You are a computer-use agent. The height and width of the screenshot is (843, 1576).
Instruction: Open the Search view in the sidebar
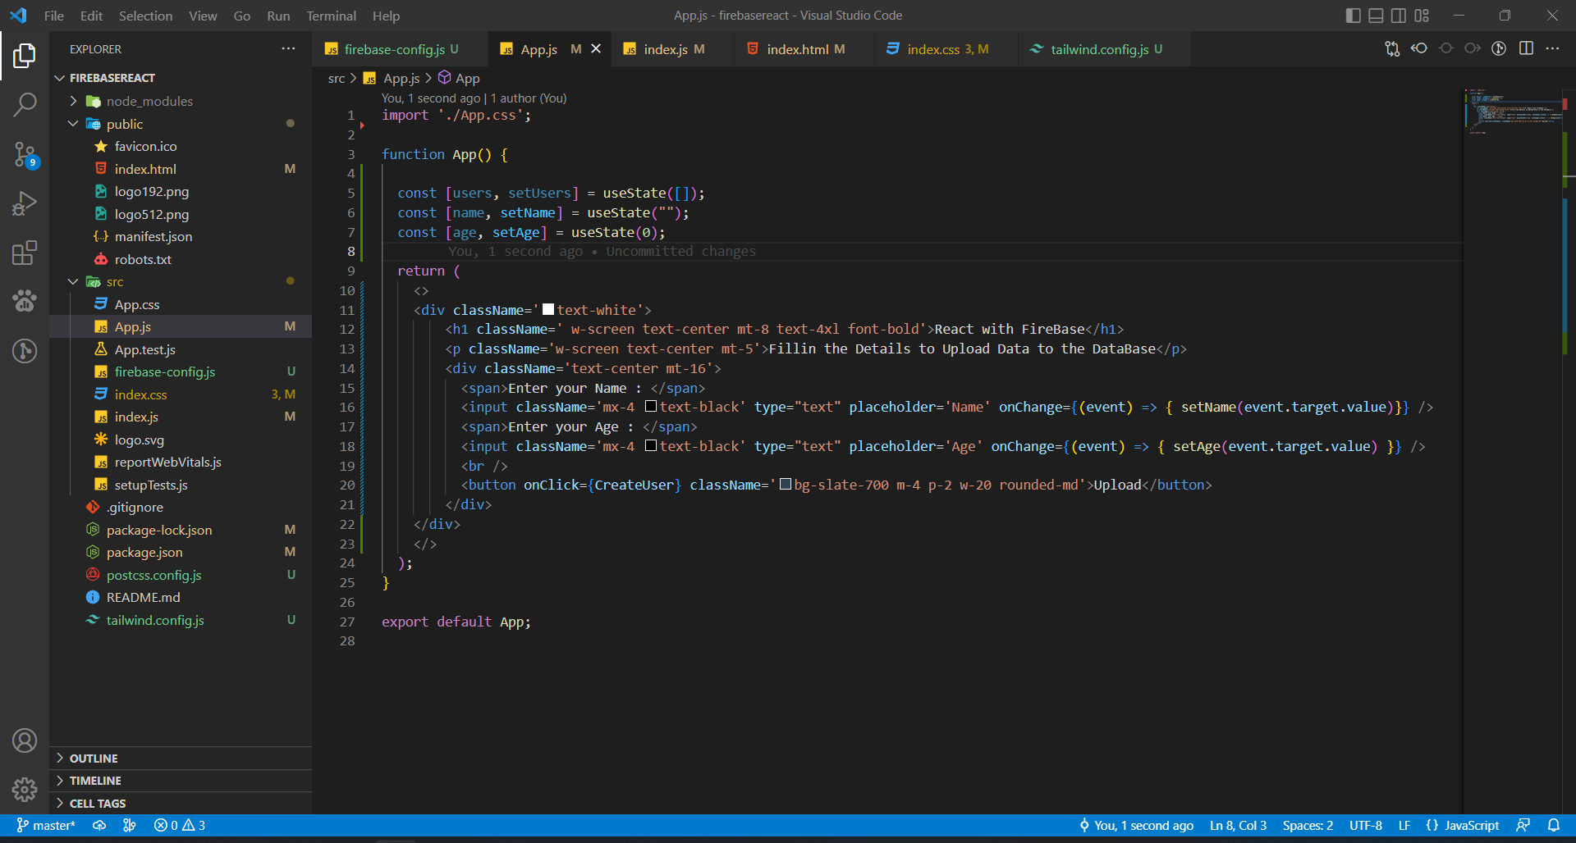25,105
